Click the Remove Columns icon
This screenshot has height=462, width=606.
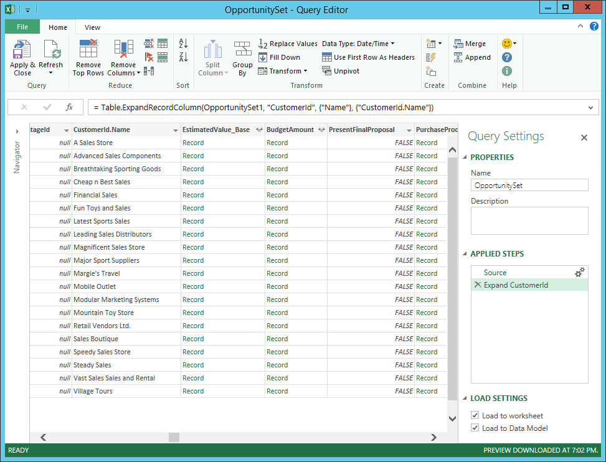[x=124, y=49]
